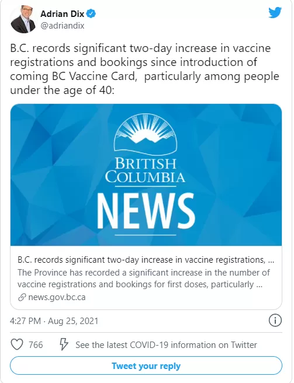Screen dimensions: 294x383
Task: Open tweet info circle icon
Action: click(275, 321)
